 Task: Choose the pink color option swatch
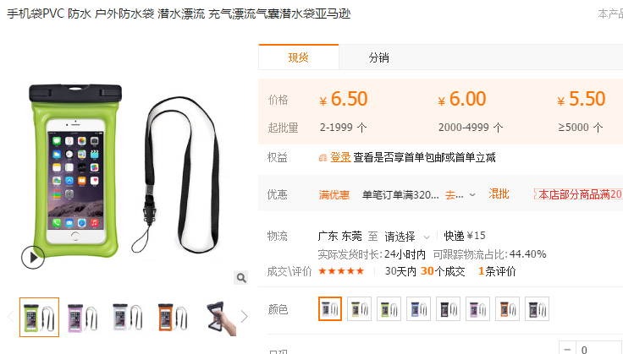point(477,309)
